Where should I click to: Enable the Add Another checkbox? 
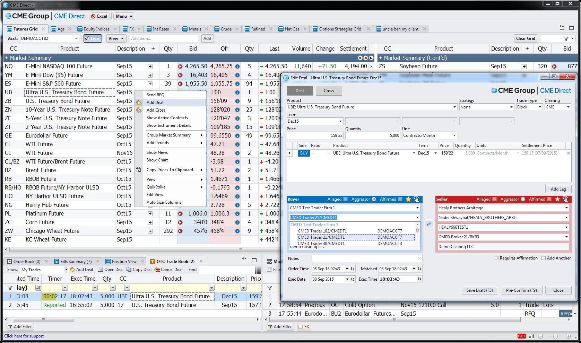543,258
